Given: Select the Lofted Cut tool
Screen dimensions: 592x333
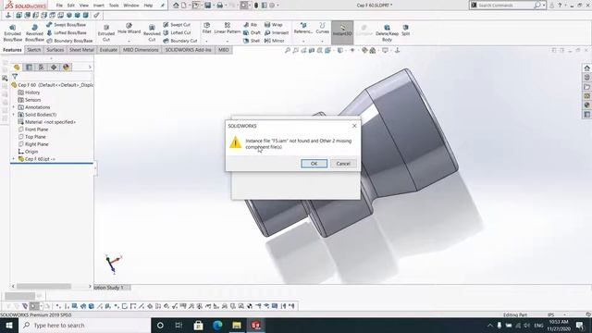Looking at the screenshot, I should [x=177, y=33].
